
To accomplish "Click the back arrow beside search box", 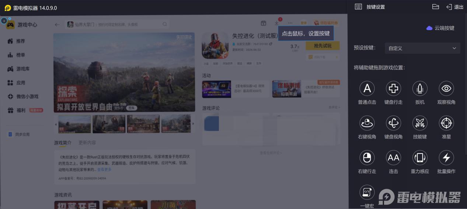I will pos(57,25).
